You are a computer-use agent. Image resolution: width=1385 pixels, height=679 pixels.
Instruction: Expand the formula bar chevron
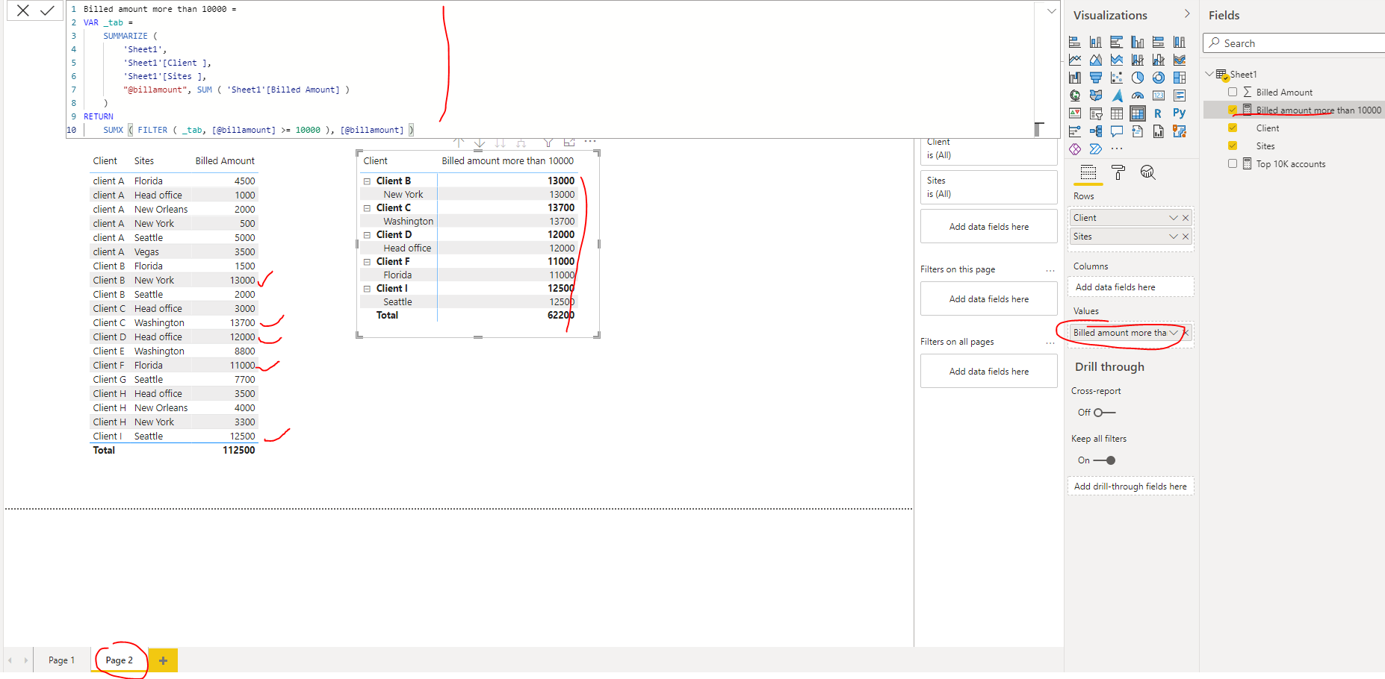(1051, 11)
